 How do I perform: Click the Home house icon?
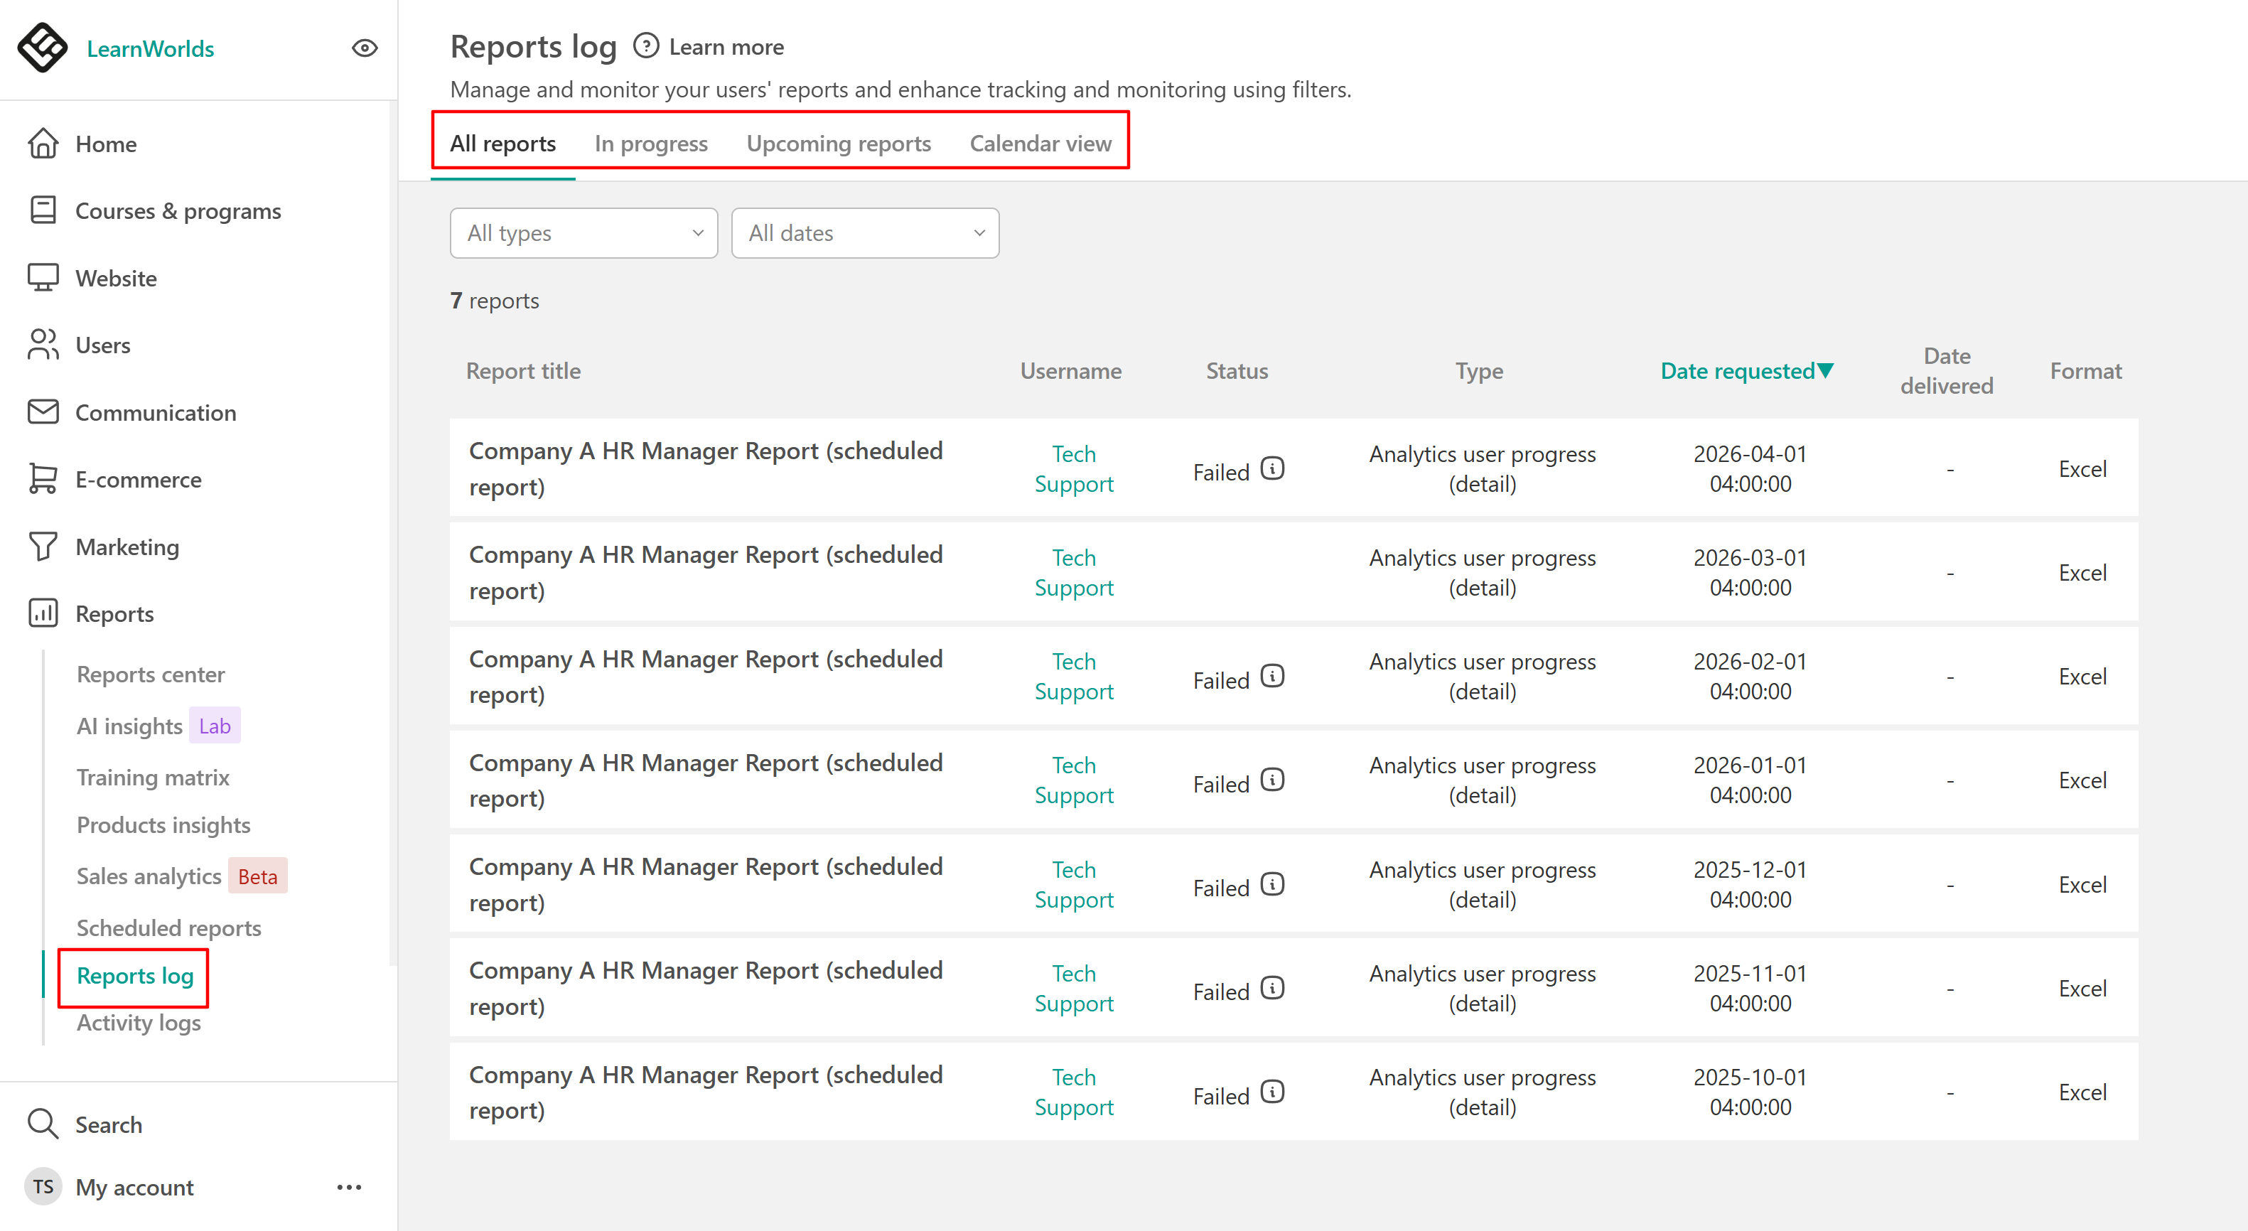click(x=43, y=144)
